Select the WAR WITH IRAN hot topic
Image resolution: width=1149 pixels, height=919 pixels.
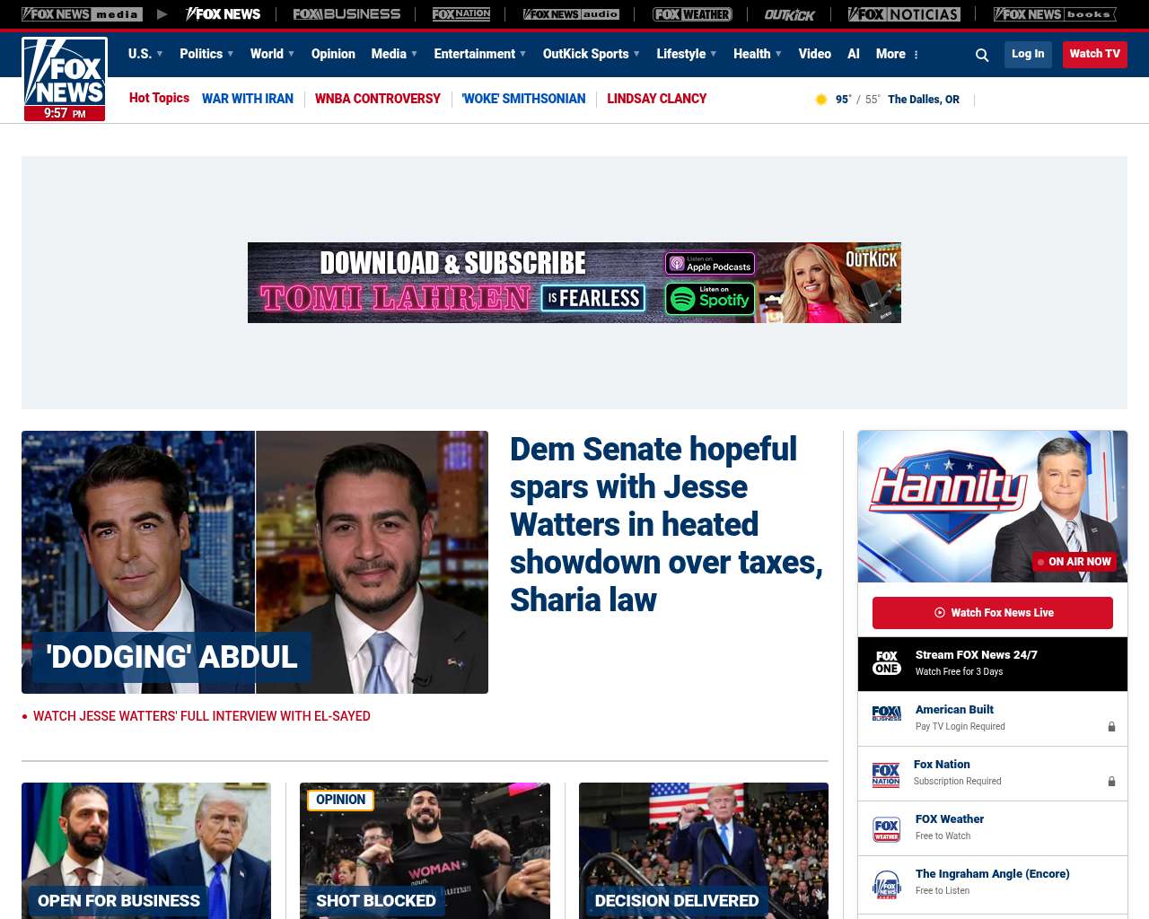(248, 99)
